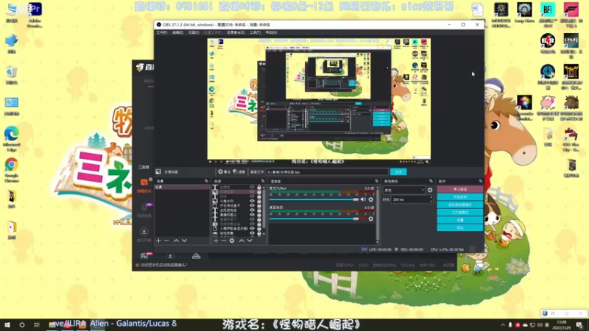The height and width of the screenshot is (331, 589).
Task: Add a new source with plus icon
Action: [x=216, y=241]
